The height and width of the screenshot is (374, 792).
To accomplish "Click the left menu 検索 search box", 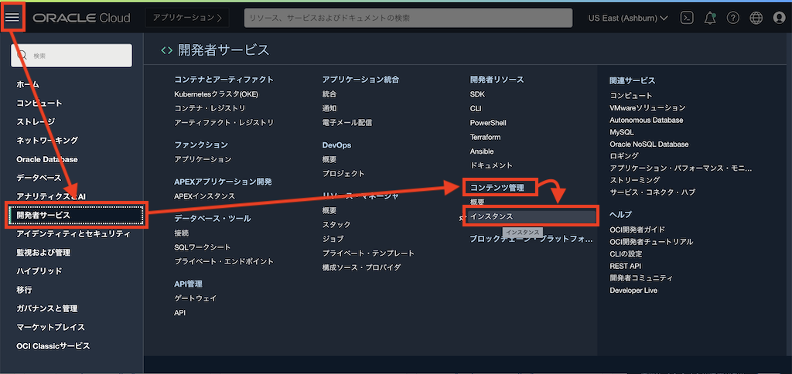I will click(x=71, y=56).
